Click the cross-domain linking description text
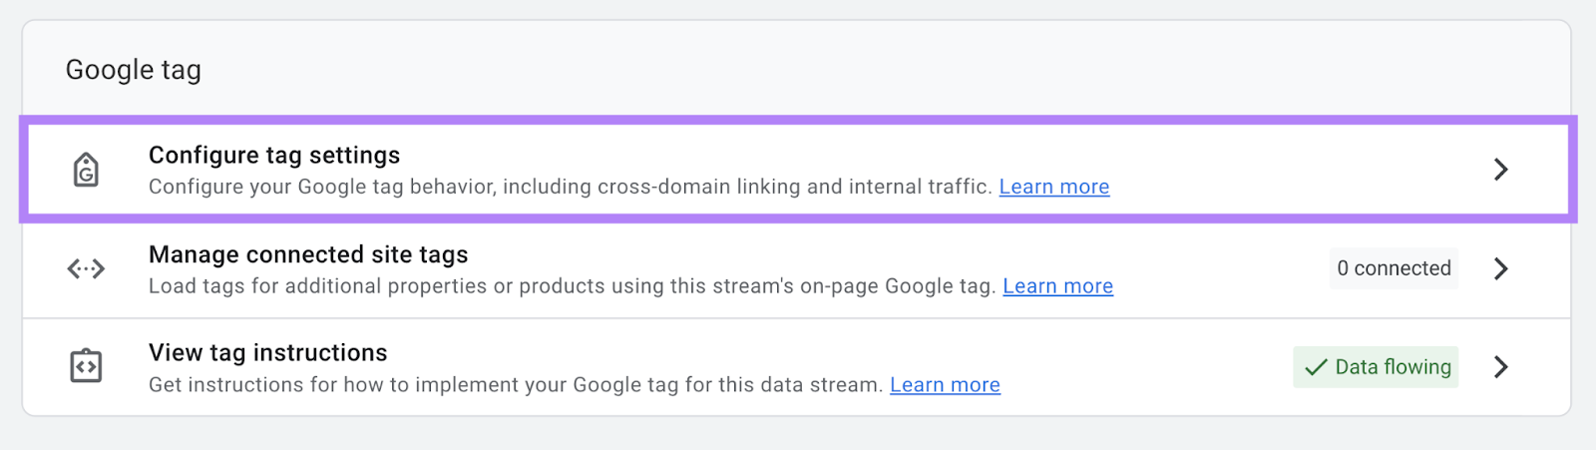This screenshot has height=450, width=1596. pyautogui.click(x=569, y=187)
